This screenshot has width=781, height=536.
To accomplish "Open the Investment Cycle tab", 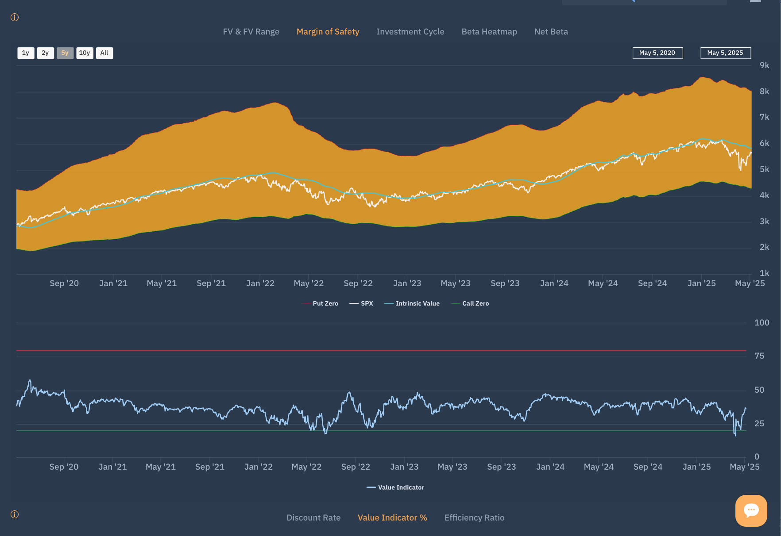I will point(410,32).
